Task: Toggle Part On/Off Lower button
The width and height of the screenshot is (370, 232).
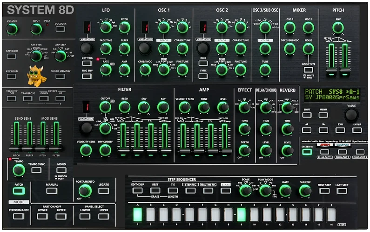Action: [x=42, y=216]
